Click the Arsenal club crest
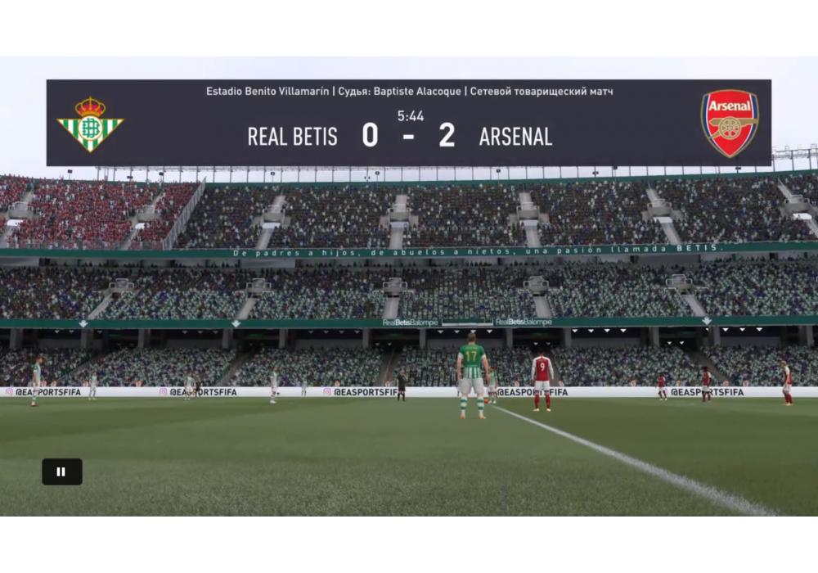818x573 pixels. click(730, 124)
